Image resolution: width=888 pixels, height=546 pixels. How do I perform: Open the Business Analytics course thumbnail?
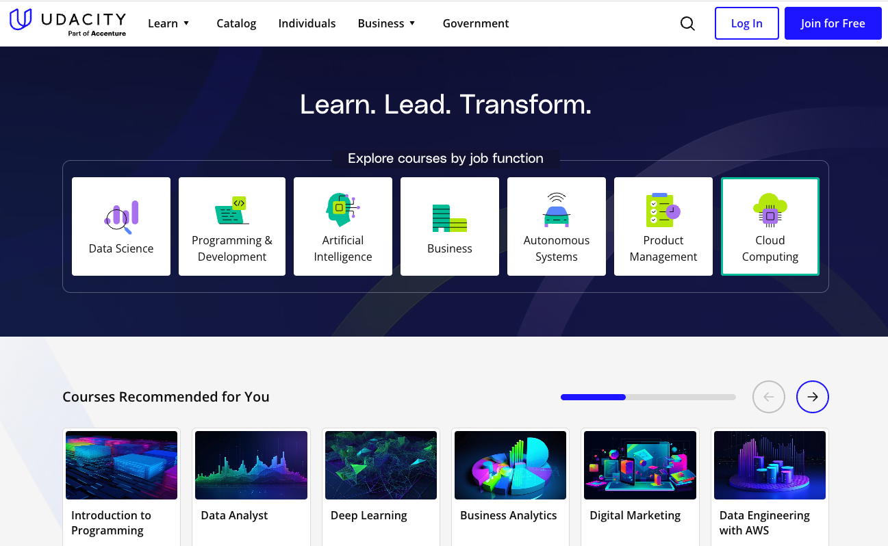point(510,465)
